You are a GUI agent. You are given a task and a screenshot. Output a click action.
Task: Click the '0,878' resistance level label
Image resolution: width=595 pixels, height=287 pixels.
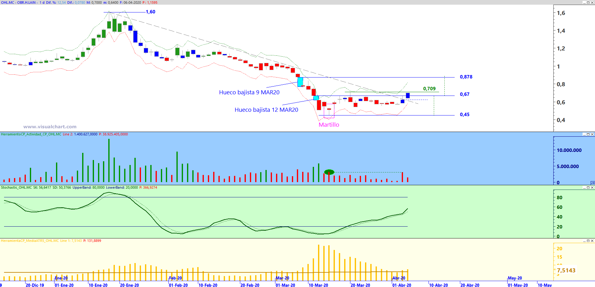[466, 77]
